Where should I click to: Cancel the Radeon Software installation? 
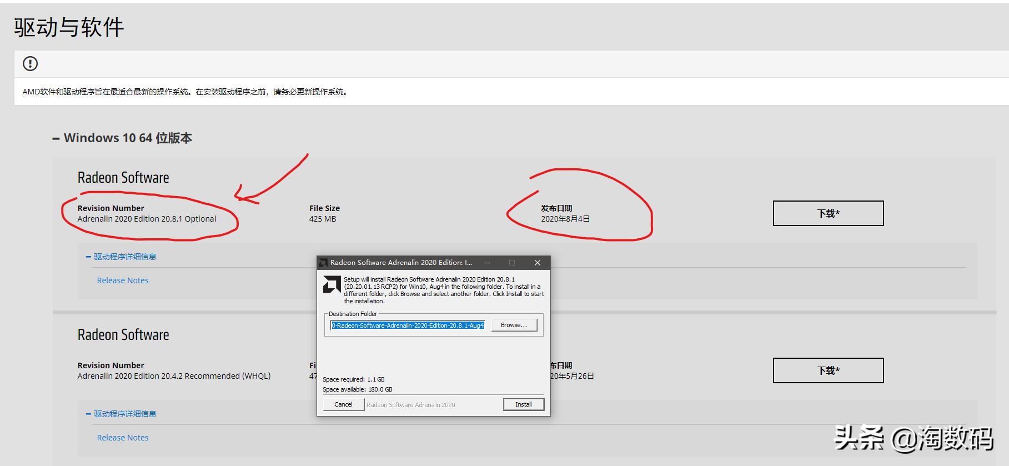(x=343, y=404)
